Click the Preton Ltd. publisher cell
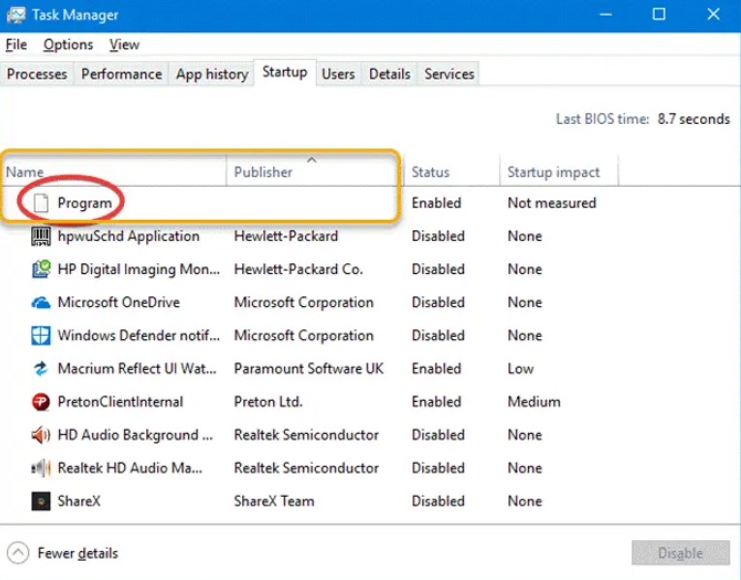Viewport: 741px width, 580px height. (268, 402)
